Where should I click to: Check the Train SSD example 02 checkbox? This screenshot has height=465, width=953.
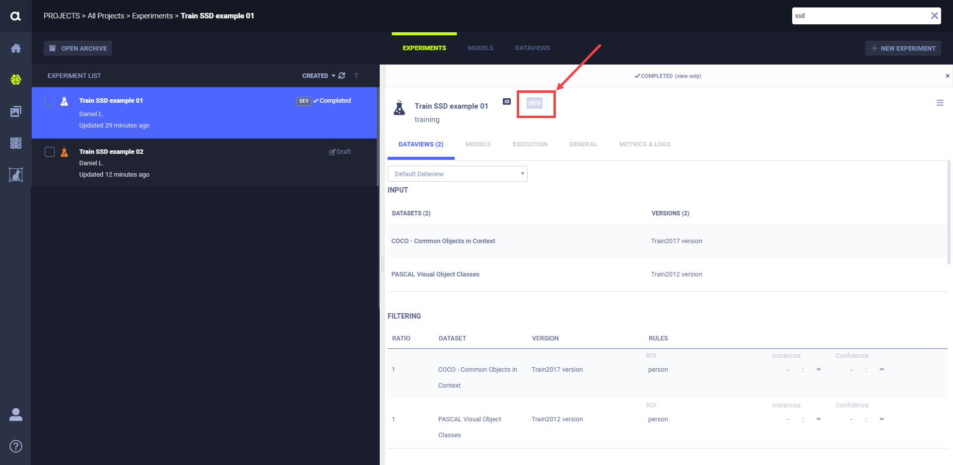[50, 152]
